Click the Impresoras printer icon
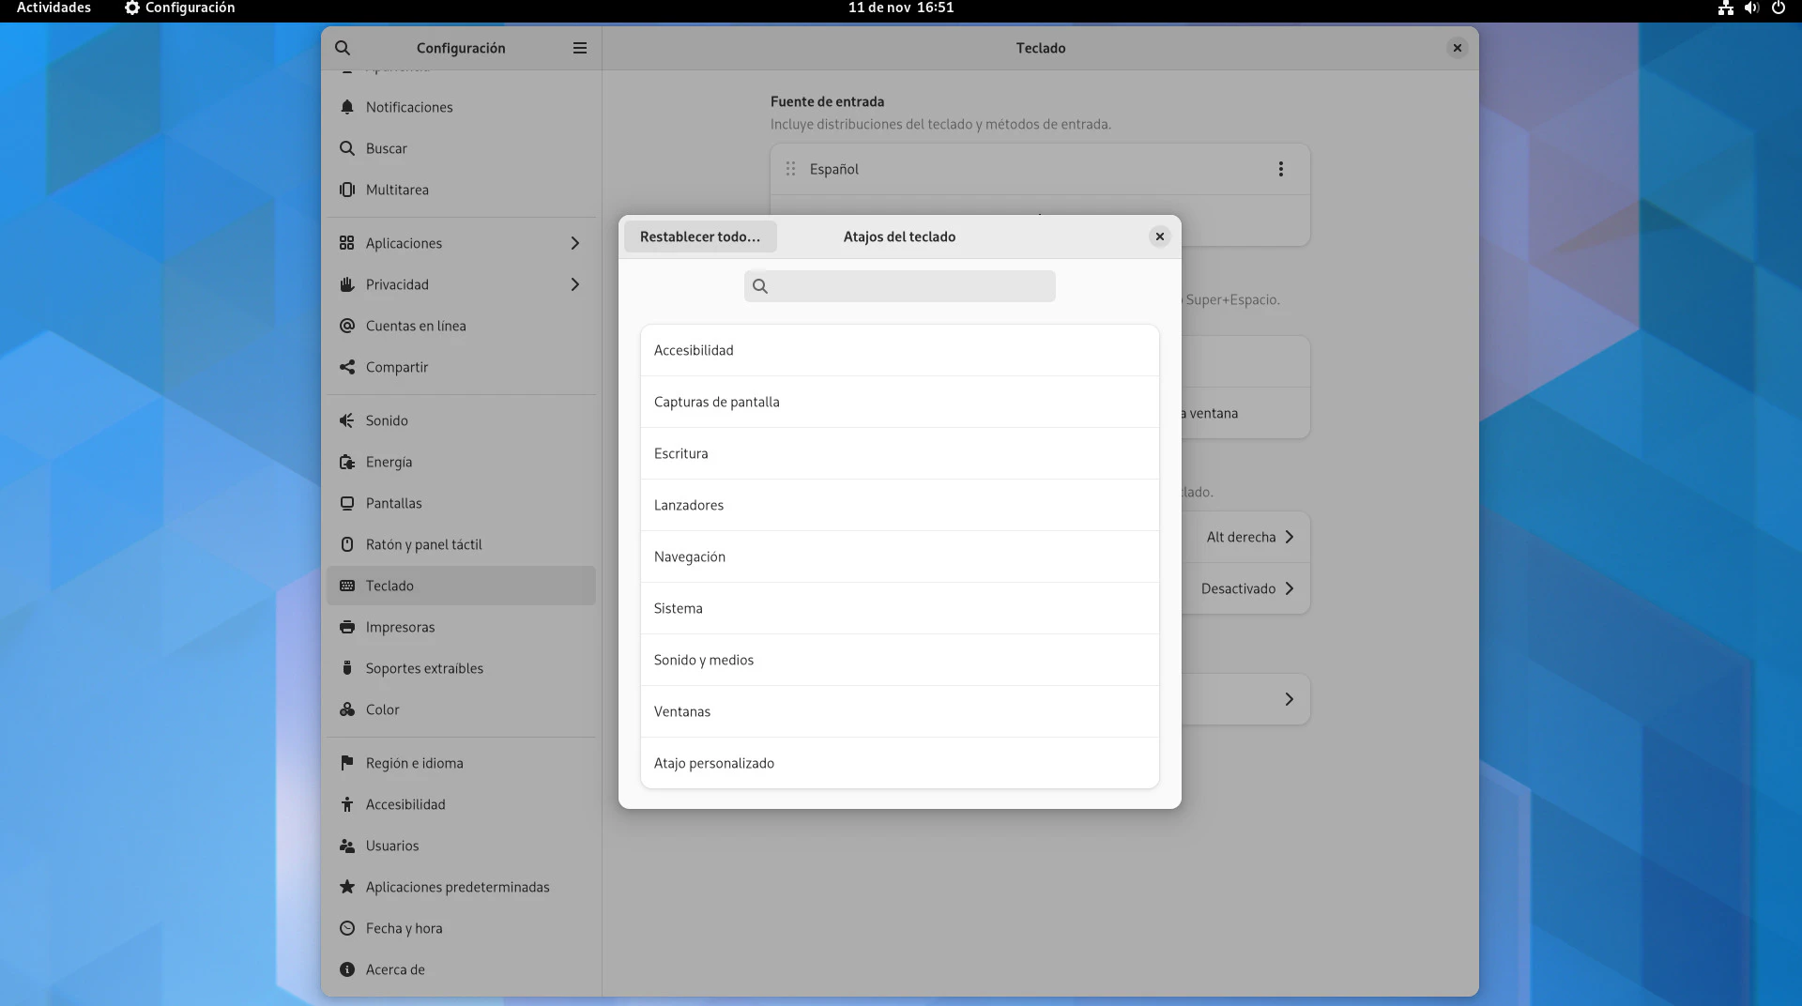Image resolution: width=1802 pixels, height=1006 pixels. pyautogui.click(x=347, y=627)
